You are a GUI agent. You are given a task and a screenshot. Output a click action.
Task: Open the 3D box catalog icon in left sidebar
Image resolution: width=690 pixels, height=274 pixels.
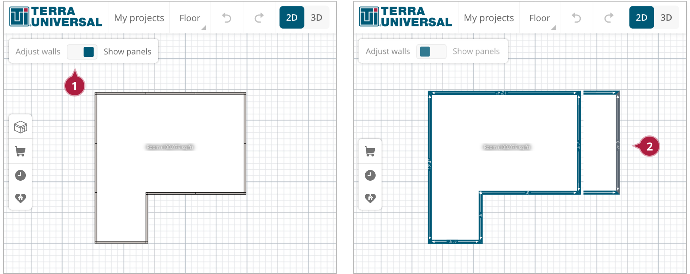20,127
